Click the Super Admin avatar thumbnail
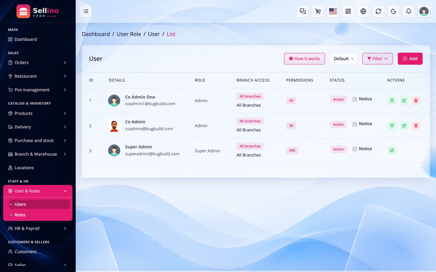The image size is (436, 272). click(114, 151)
